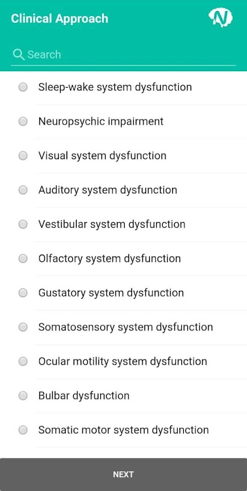Viewport: 247px width, 491px height.
Task: Tap the NEXT button
Action: [x=123, y=474]
